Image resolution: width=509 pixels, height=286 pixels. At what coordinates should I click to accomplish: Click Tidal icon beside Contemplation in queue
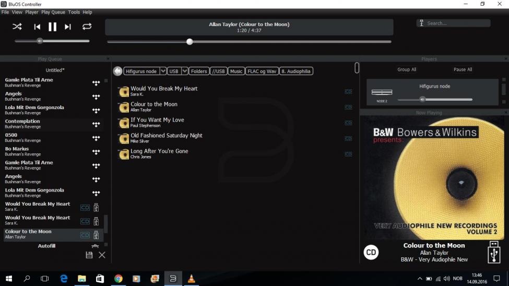96,124
